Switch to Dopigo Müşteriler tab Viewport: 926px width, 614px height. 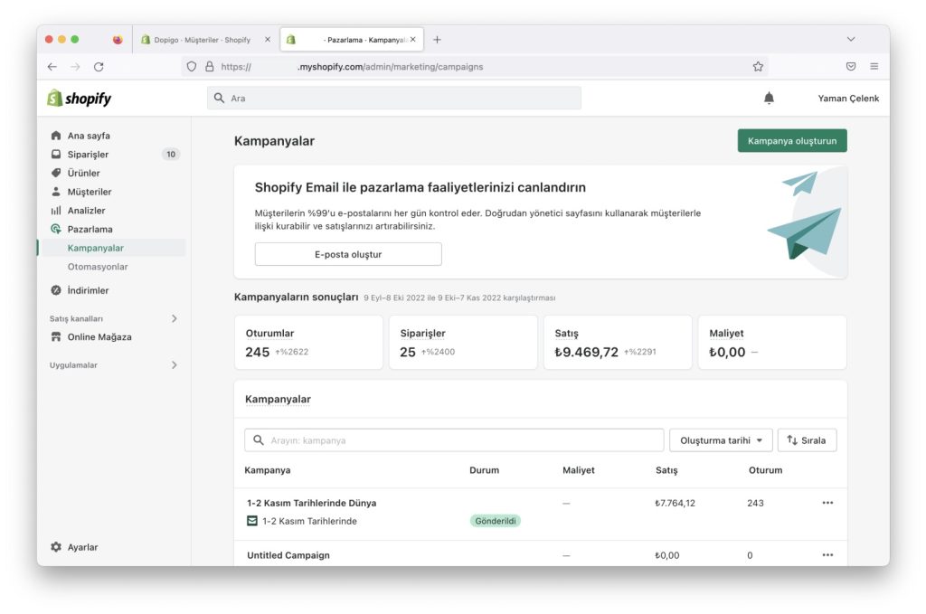click(201, 40)
